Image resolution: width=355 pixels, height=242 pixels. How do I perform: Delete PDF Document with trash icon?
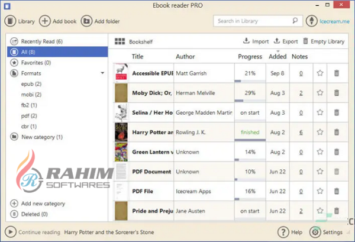(337, 172)
